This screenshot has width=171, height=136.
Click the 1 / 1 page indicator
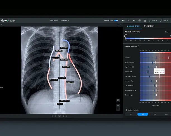[x=60, y=116]
